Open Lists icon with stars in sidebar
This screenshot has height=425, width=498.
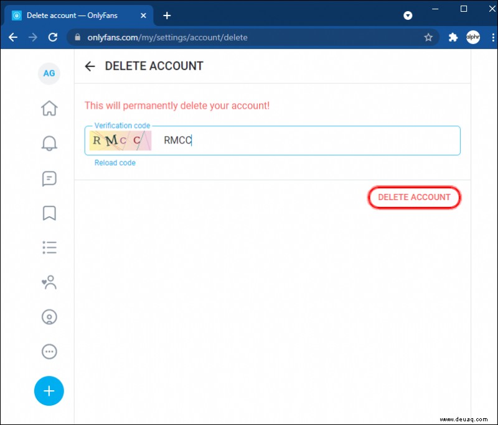[x=49, y=247]
